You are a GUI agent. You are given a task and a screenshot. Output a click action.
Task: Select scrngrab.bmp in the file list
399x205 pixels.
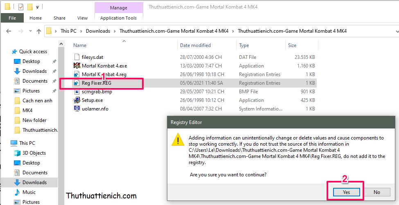tap(97, 92)
